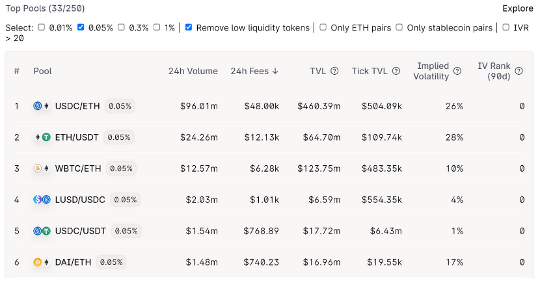The image size is (540, 283).
Task: Click the WBTC/ETH pool token icons
Action: click(42, 168)
